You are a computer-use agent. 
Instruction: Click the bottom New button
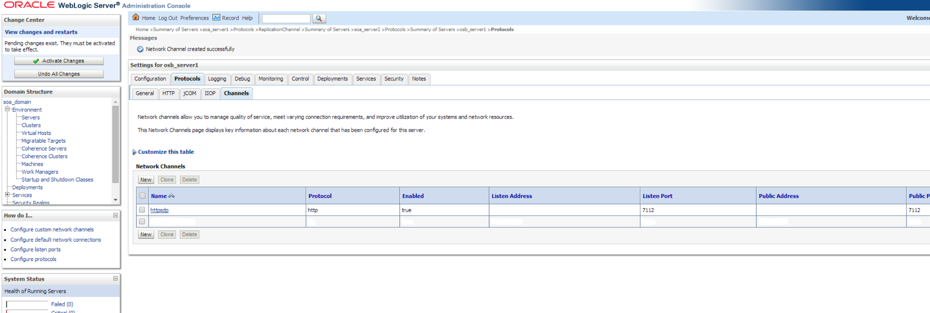[146, 234]
